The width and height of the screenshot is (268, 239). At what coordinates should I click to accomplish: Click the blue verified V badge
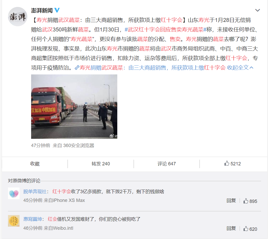[57, 10]
